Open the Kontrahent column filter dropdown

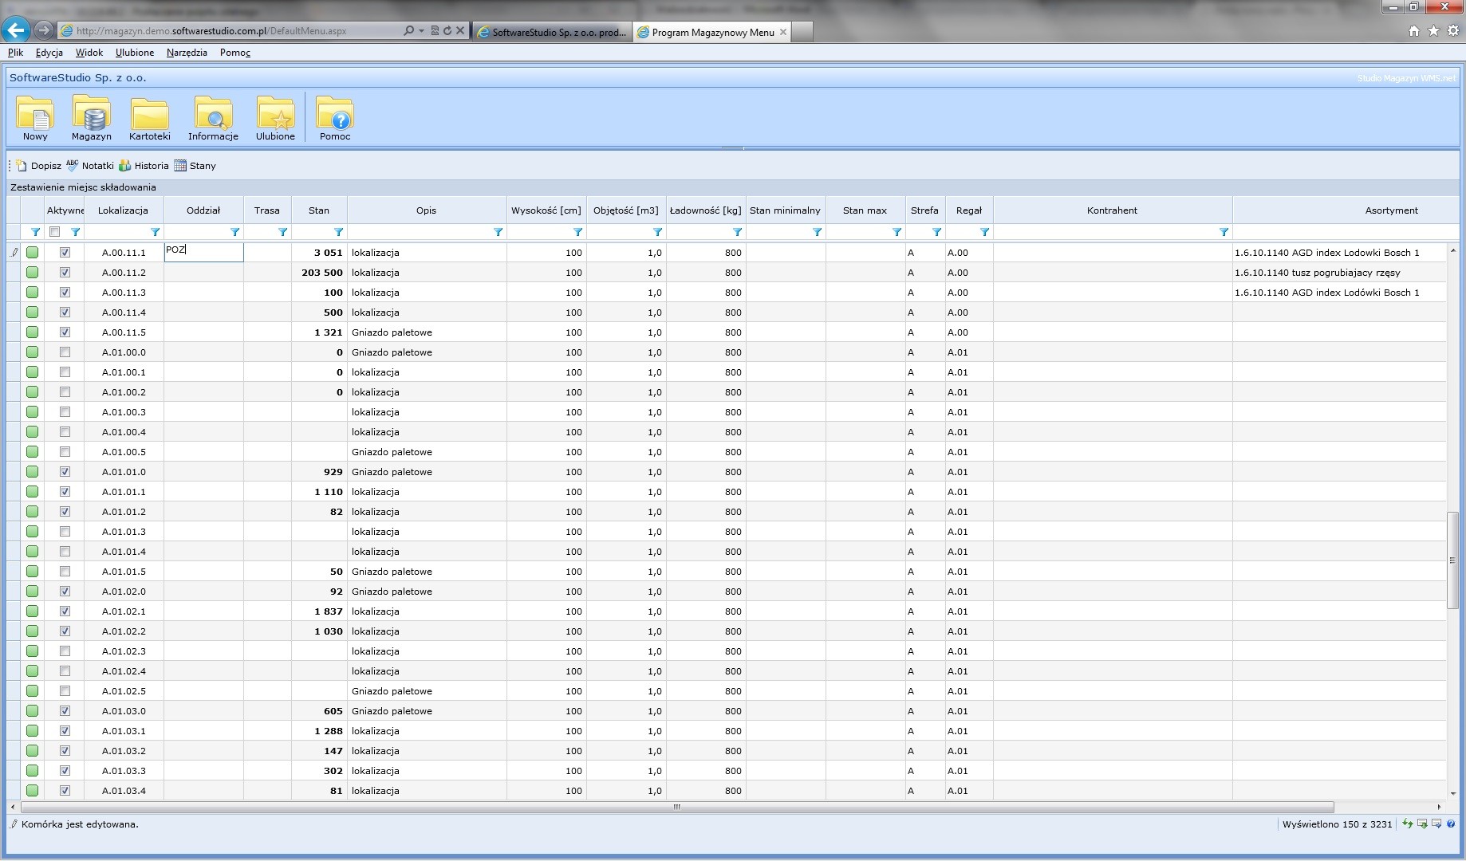point(1224,232)
